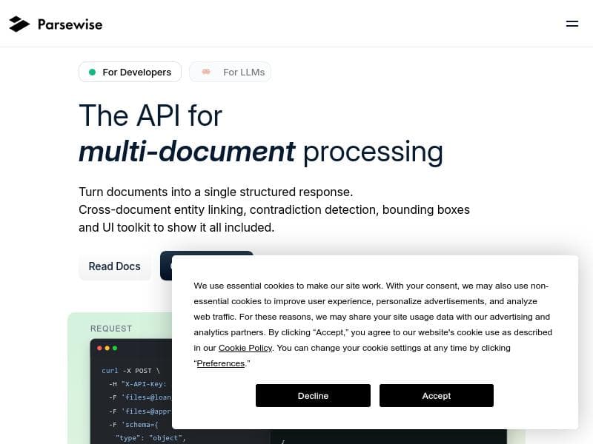Click 'Turn documents into a single structured response.' text
Image resolution: width=593 pixels, height=444 pixels.
click(216, 192)
